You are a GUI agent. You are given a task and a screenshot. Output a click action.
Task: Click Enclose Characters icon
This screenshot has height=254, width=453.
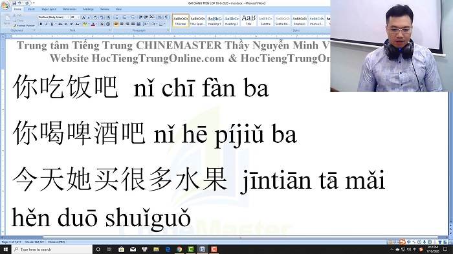click(x=108, y=24)
